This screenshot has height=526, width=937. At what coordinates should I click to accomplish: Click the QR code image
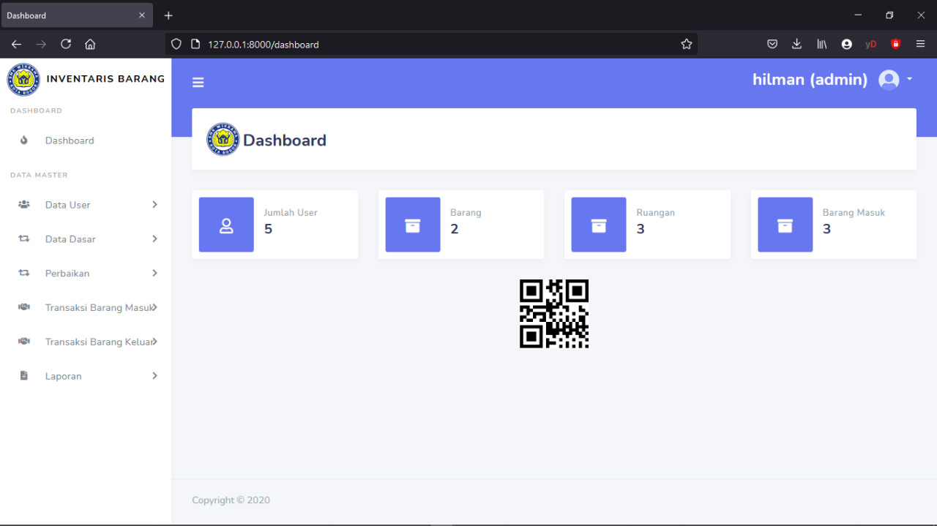click(x=554, y=314)
